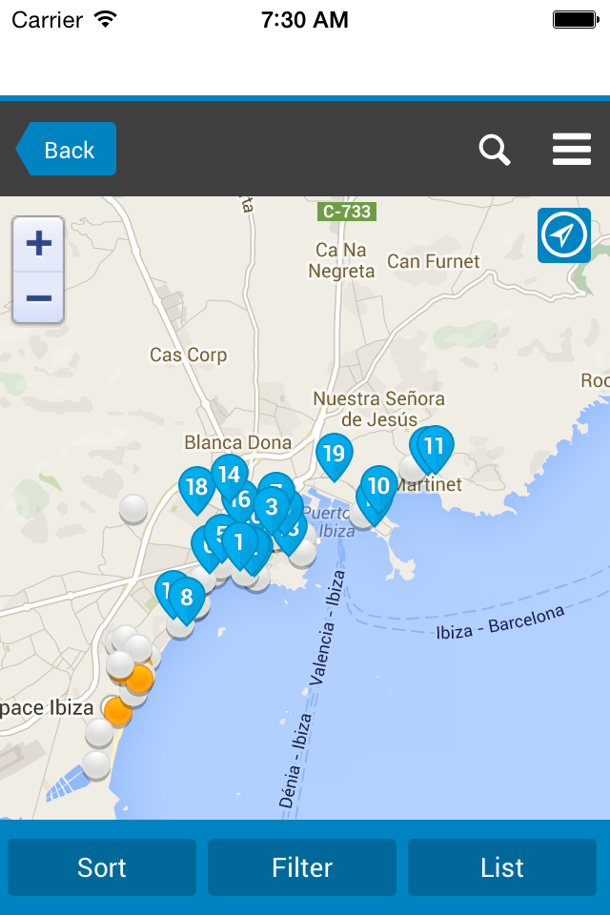610x915 pixels.
Task: Select map pin number 3
Action: [x=272, y=510]
